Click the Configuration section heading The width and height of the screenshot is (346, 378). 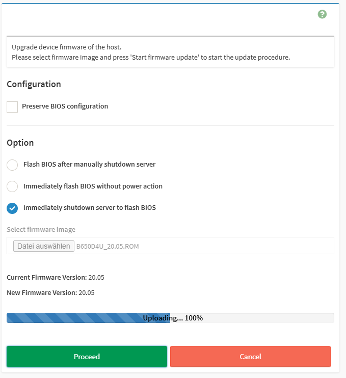tap(34, 85)
